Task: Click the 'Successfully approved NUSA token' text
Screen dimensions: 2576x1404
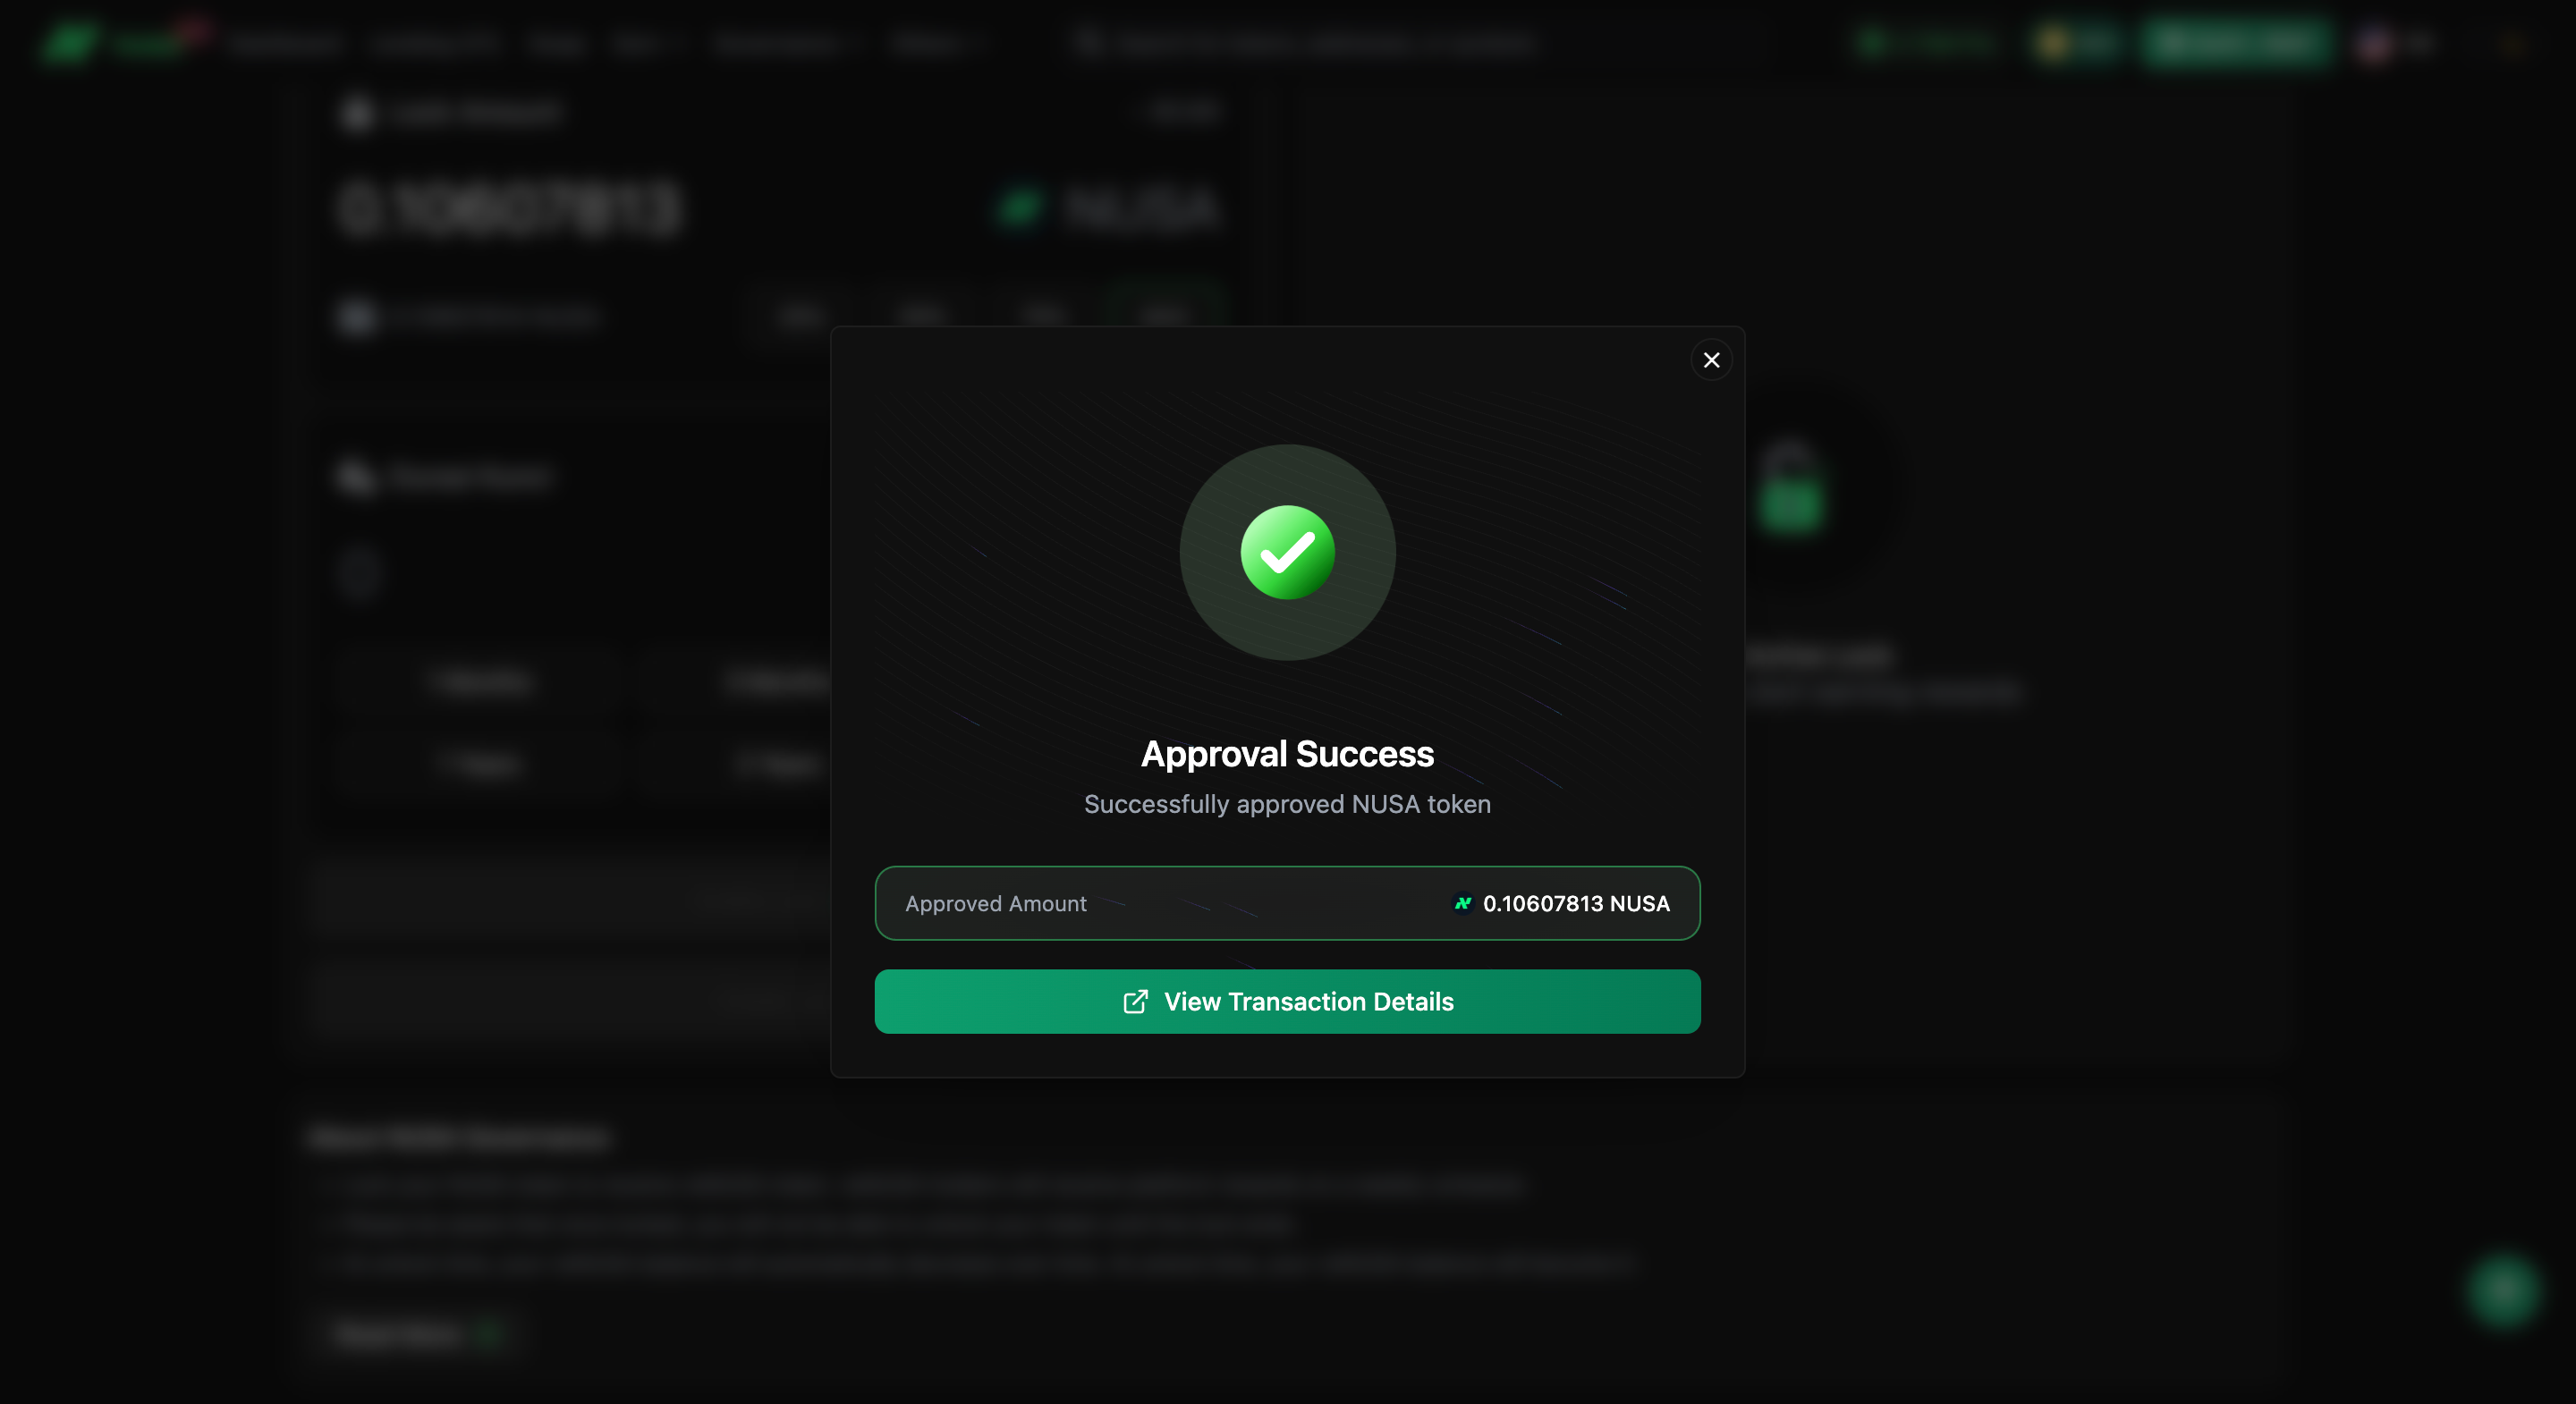Action: (1287, 805)
